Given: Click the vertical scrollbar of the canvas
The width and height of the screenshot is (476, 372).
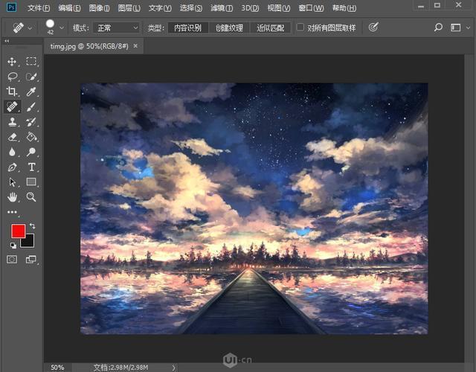Looking at the screenshot, I should coord(469,208).
